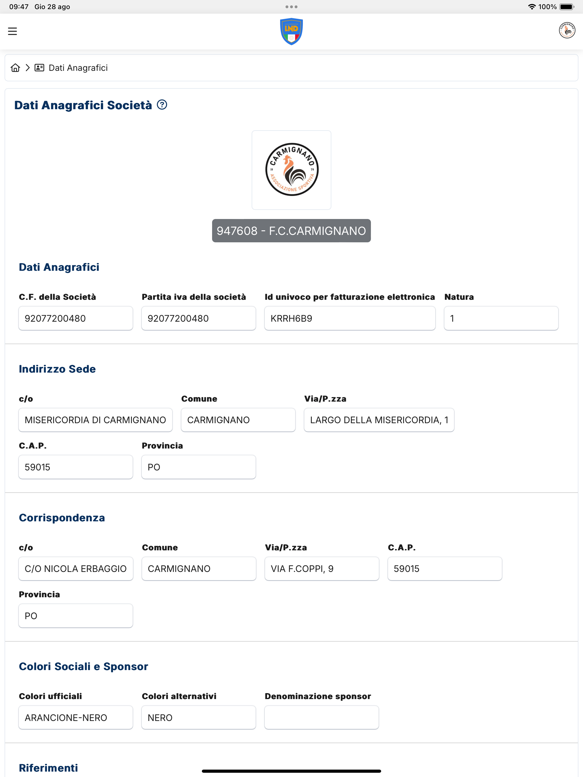Select the 947608 - F.C.CARMIGNANO badge

tap(291, 231)
